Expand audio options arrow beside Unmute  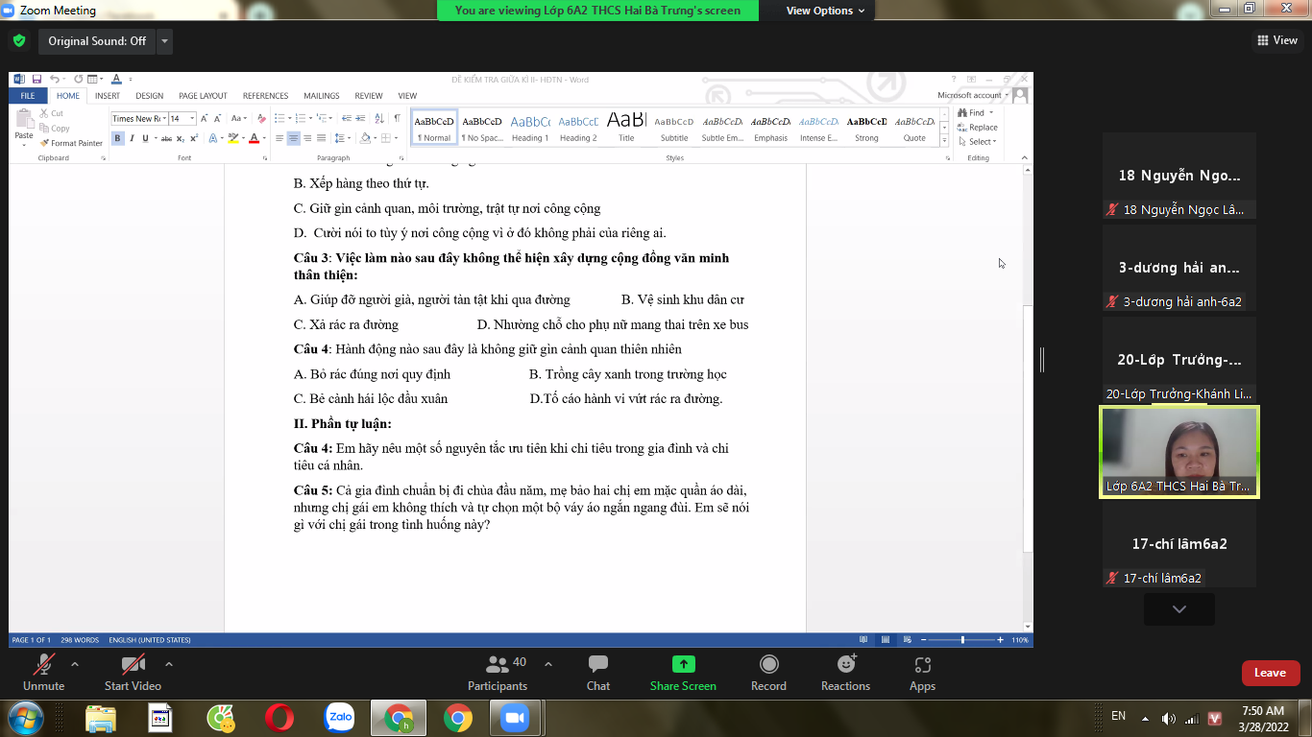pyautogui.click(x=75, y=664)
